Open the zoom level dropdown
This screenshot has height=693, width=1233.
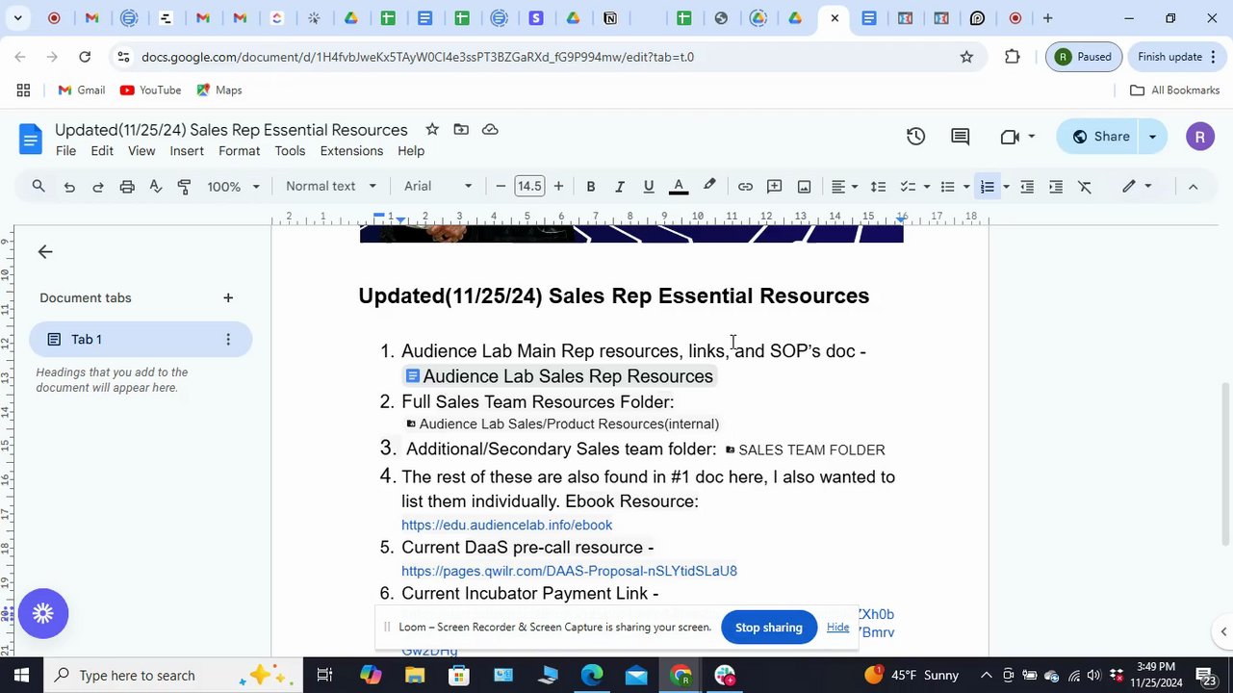tap(233, 187)
